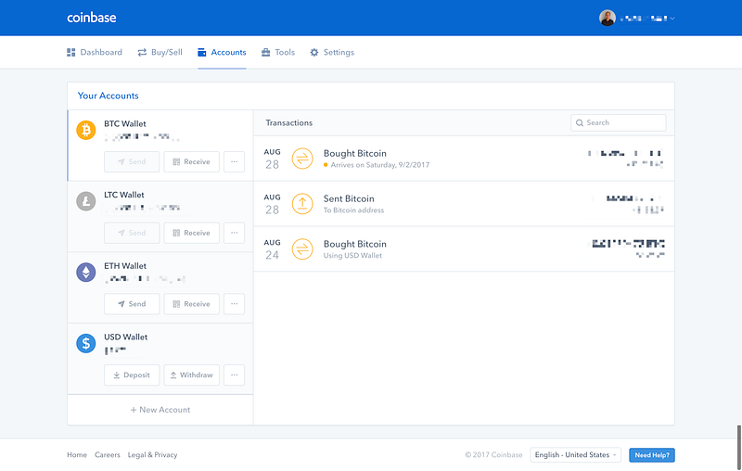Click Receive in the BTC Wallet

pos(192,161)
